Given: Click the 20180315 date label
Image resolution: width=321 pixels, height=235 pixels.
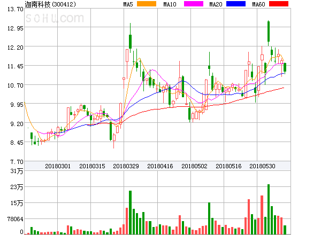Looking at the screenshot, I should coord(92,166).
